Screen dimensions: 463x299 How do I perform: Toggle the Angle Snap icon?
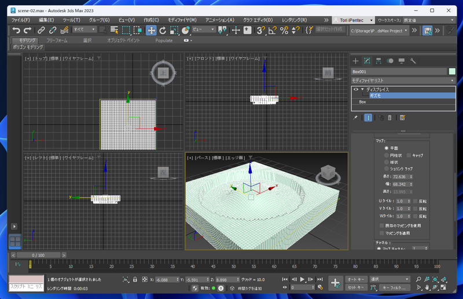pyautogui.click(x=273, y=30)
